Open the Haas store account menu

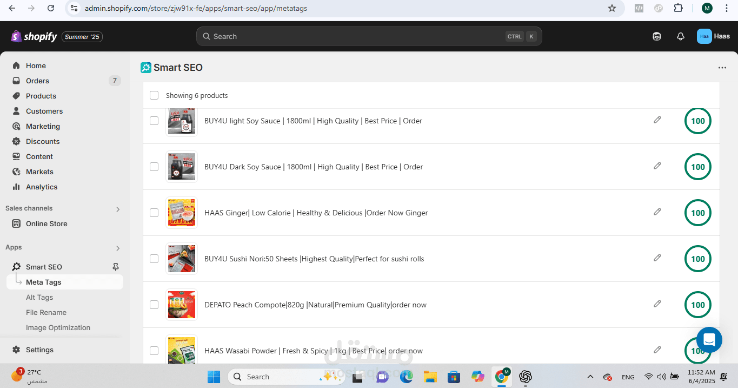tap(713, 36)
